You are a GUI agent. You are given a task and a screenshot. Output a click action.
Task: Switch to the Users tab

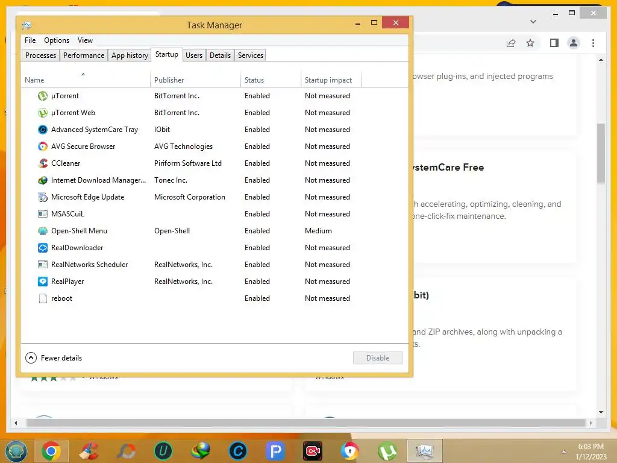tap(194, 55)
